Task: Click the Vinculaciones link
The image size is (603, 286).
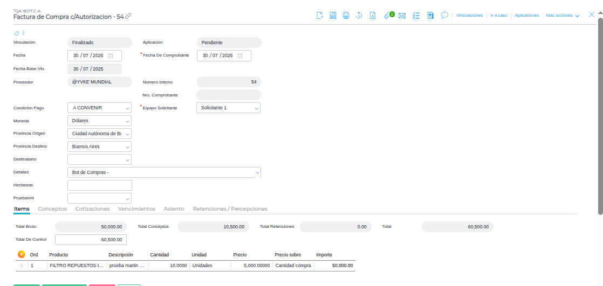Action: click(x=469, y=16)
